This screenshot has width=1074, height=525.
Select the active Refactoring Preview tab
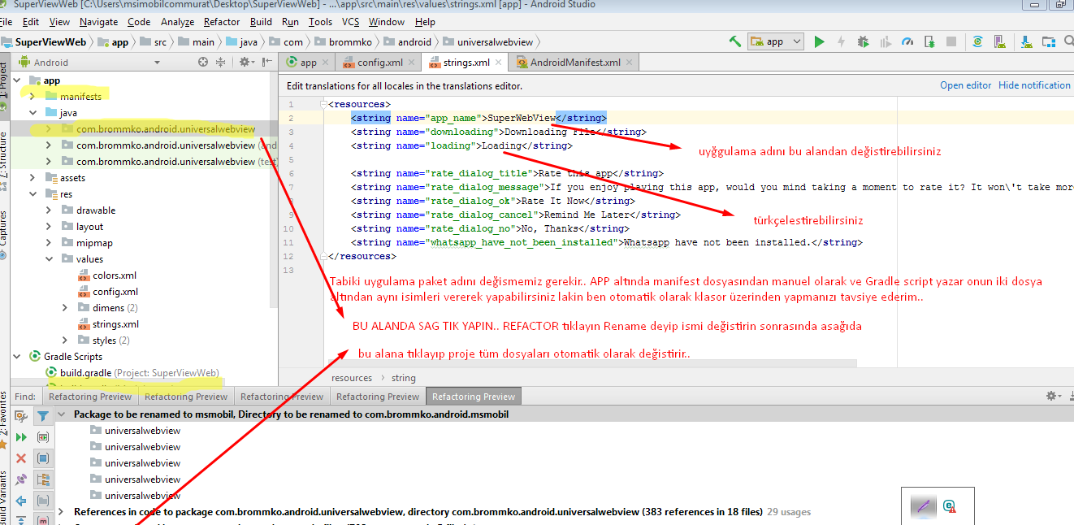[x=474, y=397]
